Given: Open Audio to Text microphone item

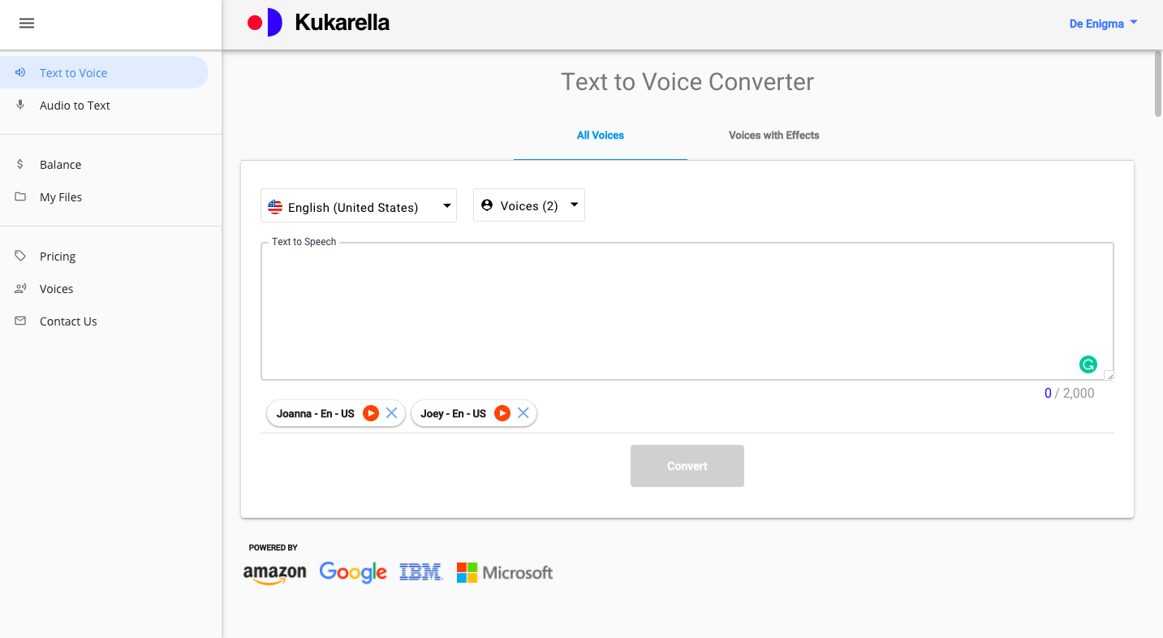Looking at the screenshot, I should tap(74, 106).
